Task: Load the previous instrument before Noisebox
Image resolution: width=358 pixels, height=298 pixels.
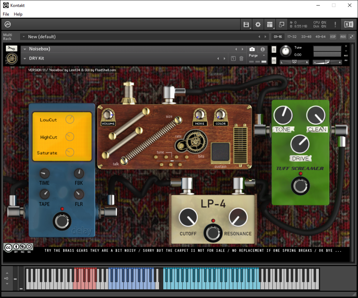Action: tap(236, 49)
